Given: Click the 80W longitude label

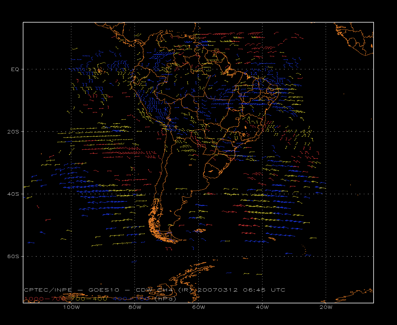Looking at the screenshot, I should pos(135,307).
